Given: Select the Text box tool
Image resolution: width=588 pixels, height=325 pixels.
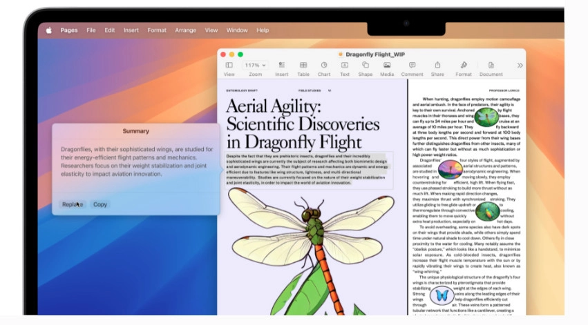Looking at the screenshot, I should pos(344,66).
